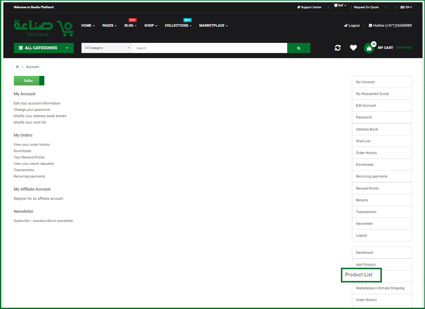Expand the ALL CATEGORIES dropdown
The height and width of the screenshot is (309, 425).
[43, 47]
